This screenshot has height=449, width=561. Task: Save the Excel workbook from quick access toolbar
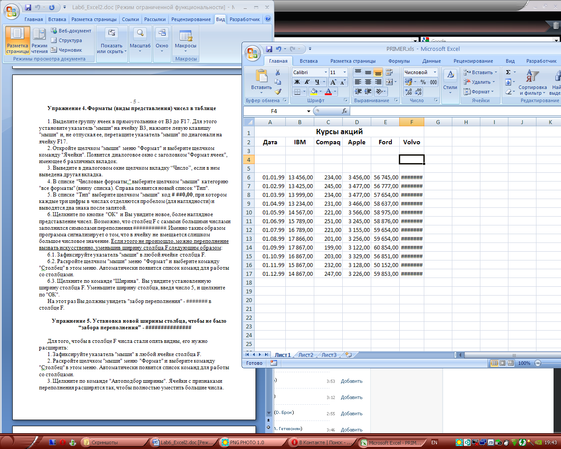[x=269, y=49]
